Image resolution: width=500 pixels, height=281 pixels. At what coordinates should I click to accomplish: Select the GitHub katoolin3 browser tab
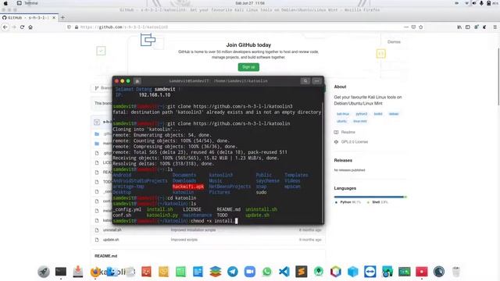point(30,17)
